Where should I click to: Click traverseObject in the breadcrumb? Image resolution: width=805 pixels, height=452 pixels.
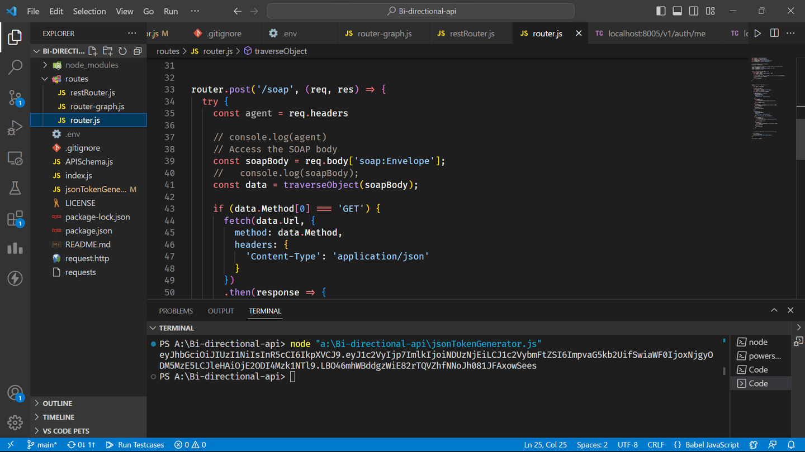click(x=275, y=51)
